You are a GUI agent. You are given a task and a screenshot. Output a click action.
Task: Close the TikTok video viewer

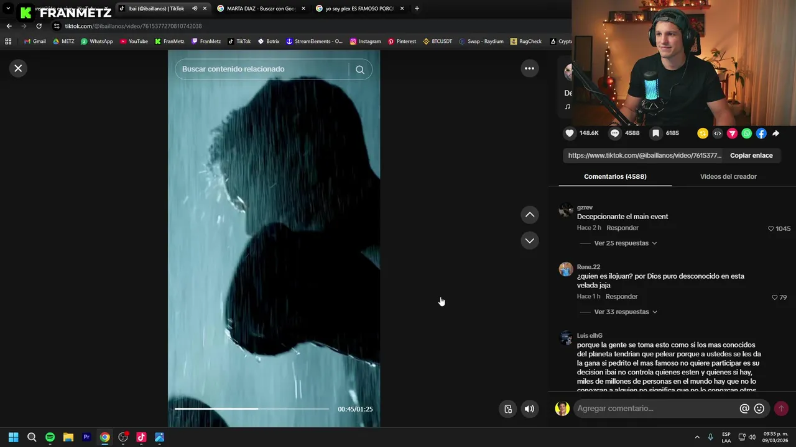18,68
